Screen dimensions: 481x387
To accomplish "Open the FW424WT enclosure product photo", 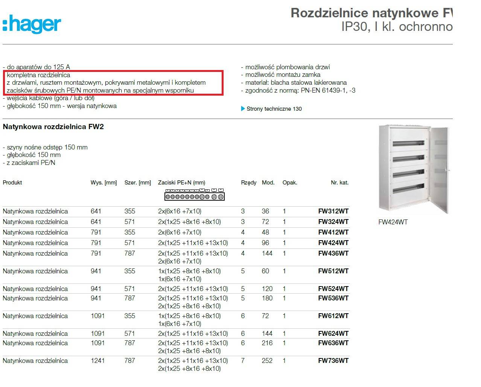I will point(413,169).
